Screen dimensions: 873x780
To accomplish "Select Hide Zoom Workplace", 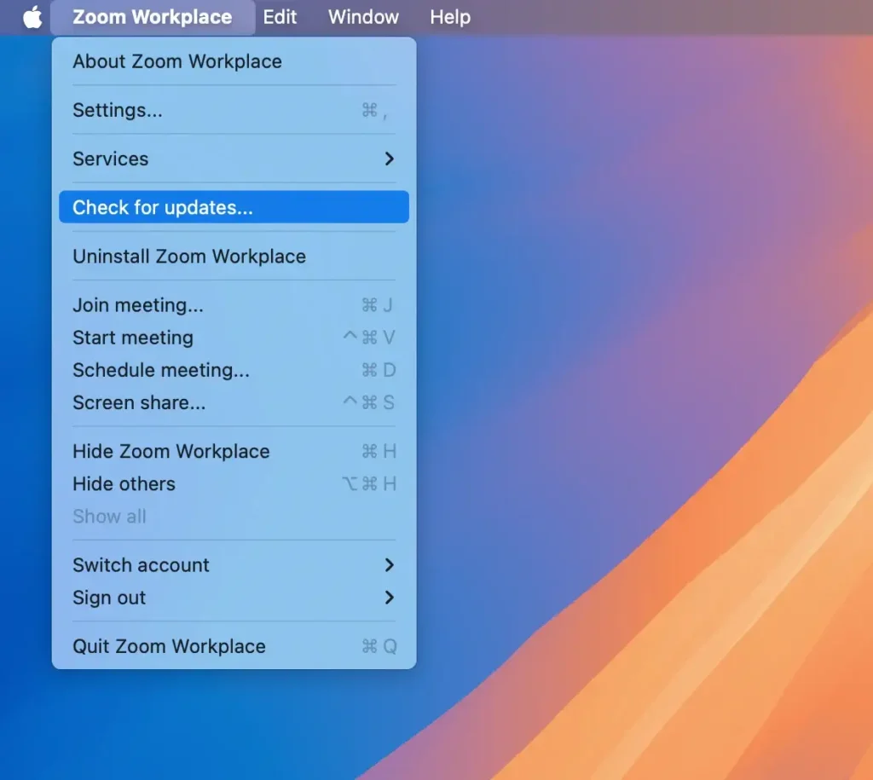I will tap(234, 451).
